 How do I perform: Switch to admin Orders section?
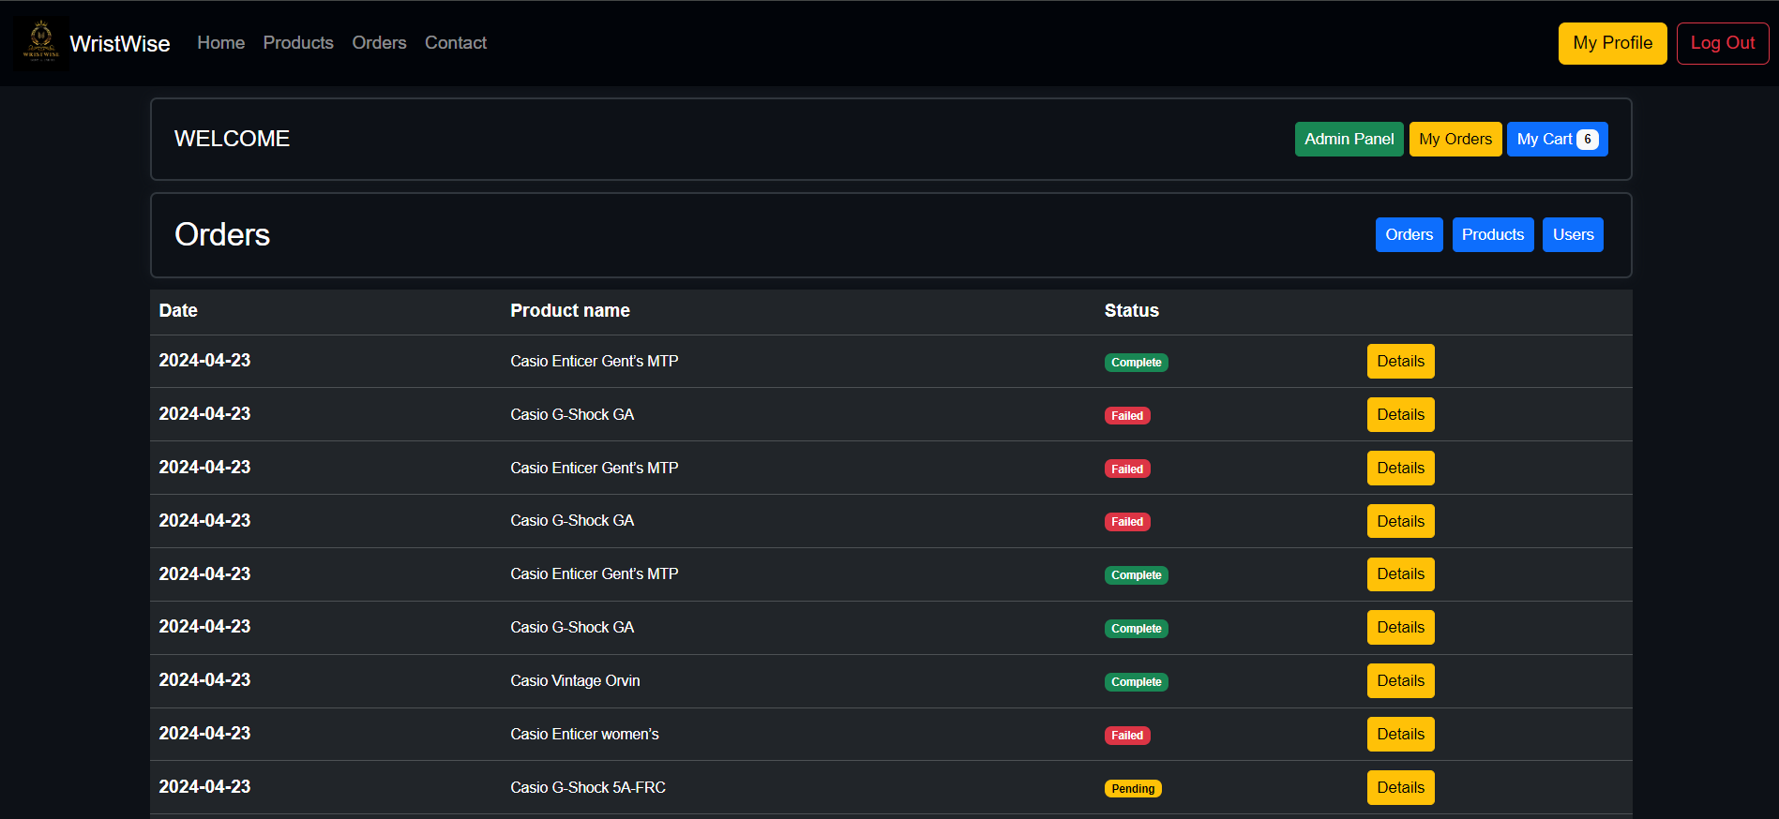pyautogui.click(x=1409, y=235)
